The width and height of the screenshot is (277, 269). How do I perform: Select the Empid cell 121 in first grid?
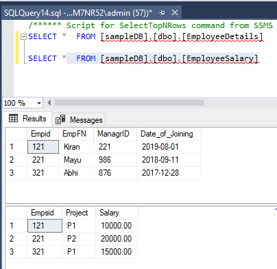coord(43,147)
